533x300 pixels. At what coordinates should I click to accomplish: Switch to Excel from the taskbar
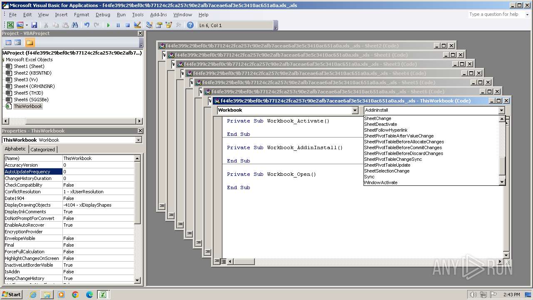click(x=102, y=295)
